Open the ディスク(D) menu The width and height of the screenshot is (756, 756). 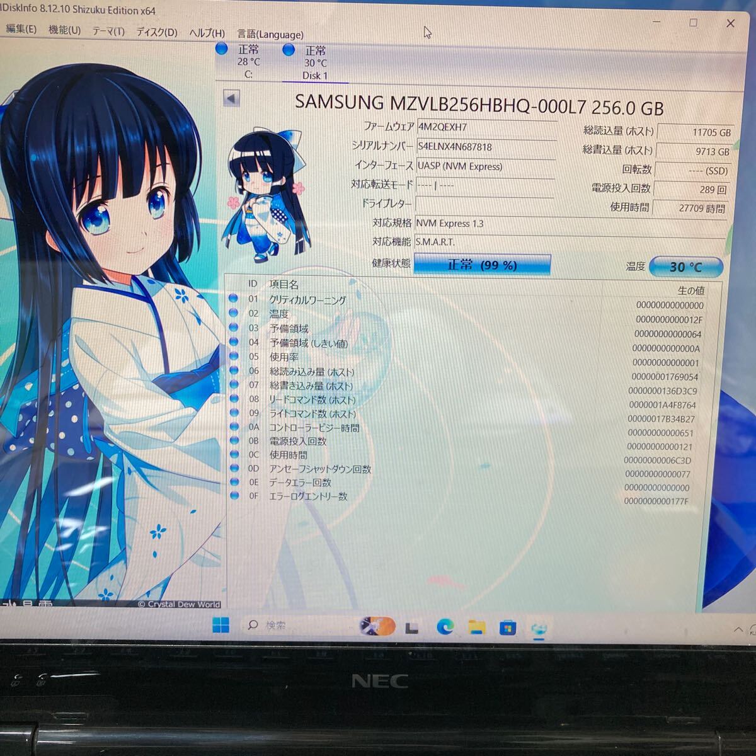(x=157, y=32)
